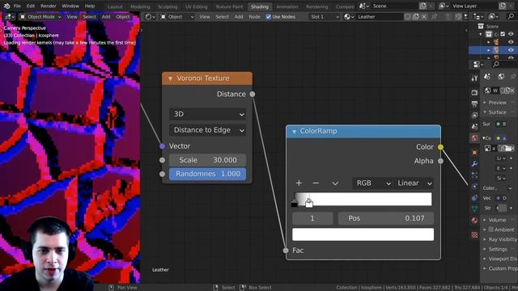Click the ColorRamp Fac input socket
The height and width of the screenshot is (291, 518).
286,251
